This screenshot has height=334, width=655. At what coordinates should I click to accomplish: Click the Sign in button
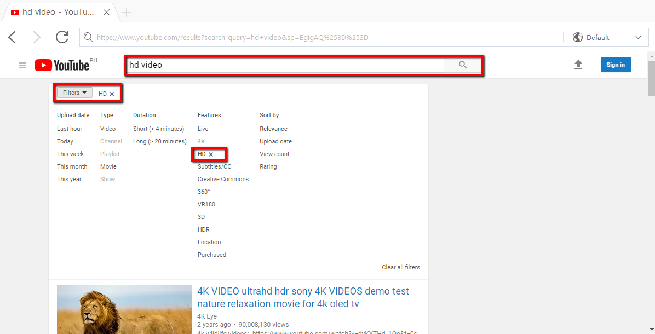616,64
